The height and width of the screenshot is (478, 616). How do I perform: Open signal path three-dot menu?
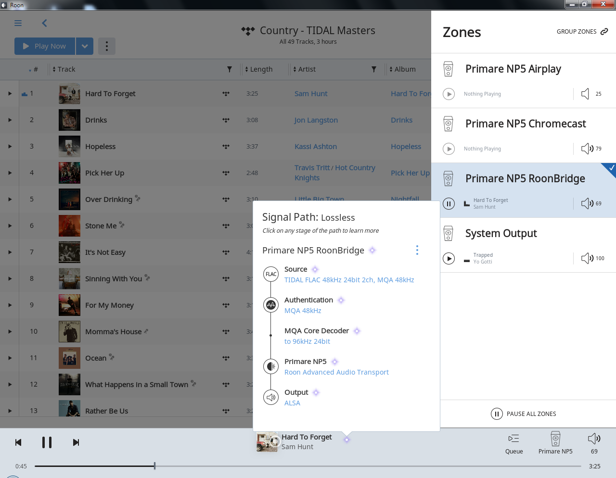[x=417, y=250]
